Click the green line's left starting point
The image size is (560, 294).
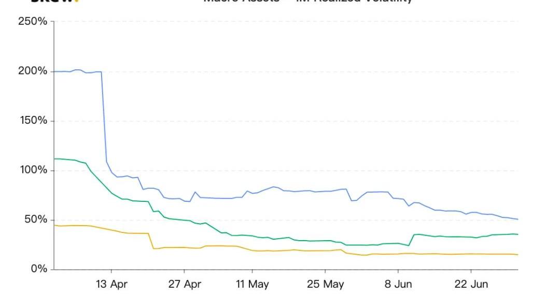click(x=54, y=159)
